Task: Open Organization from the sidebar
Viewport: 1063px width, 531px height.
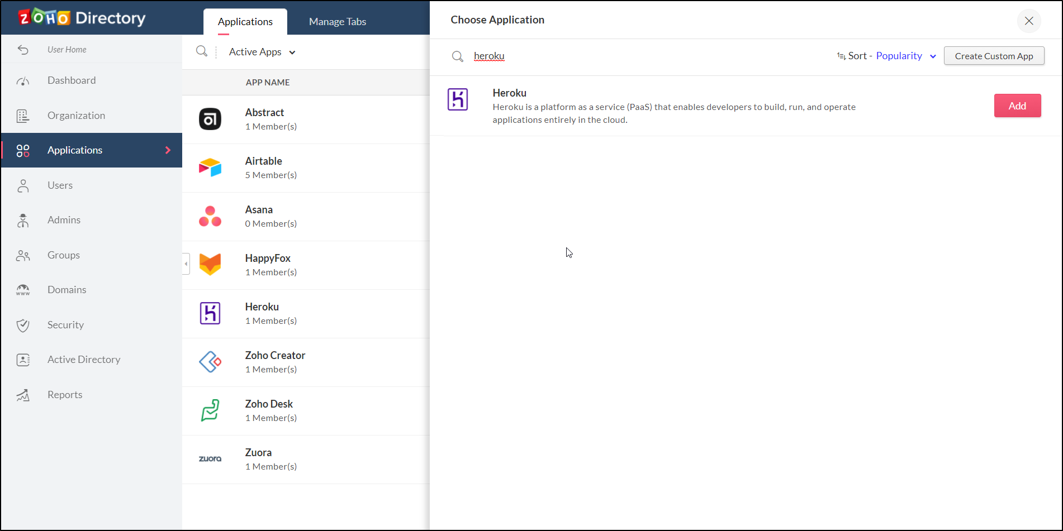Action: coord(76,116)
